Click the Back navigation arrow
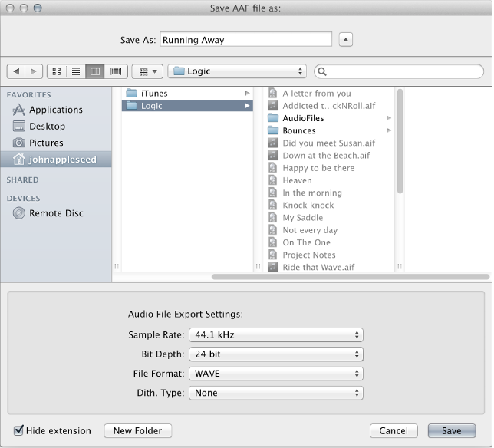Screen dimensions: 494x448 coord(16,71)
